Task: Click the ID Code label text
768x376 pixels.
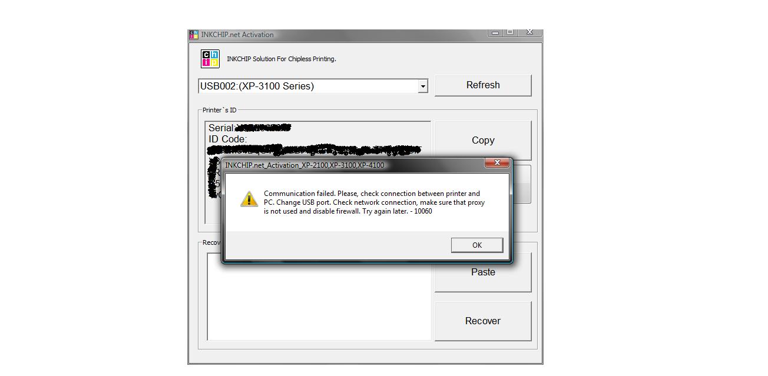Action: [x=227, y=139]
